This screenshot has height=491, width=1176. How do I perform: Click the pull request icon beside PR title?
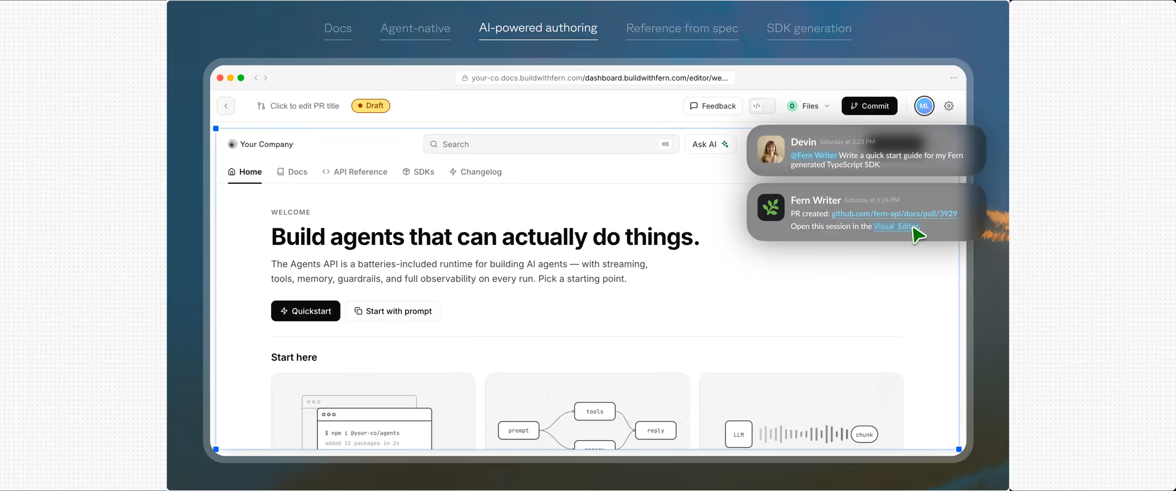[x=261, y=106]
